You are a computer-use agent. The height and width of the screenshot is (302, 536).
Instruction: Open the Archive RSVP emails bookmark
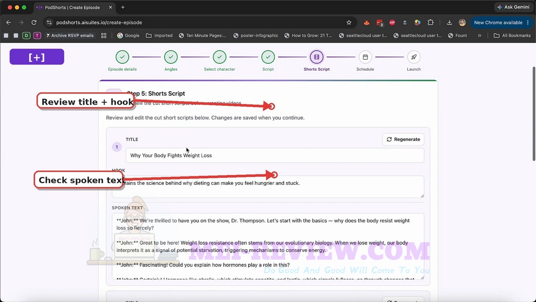tap(70, 36)
